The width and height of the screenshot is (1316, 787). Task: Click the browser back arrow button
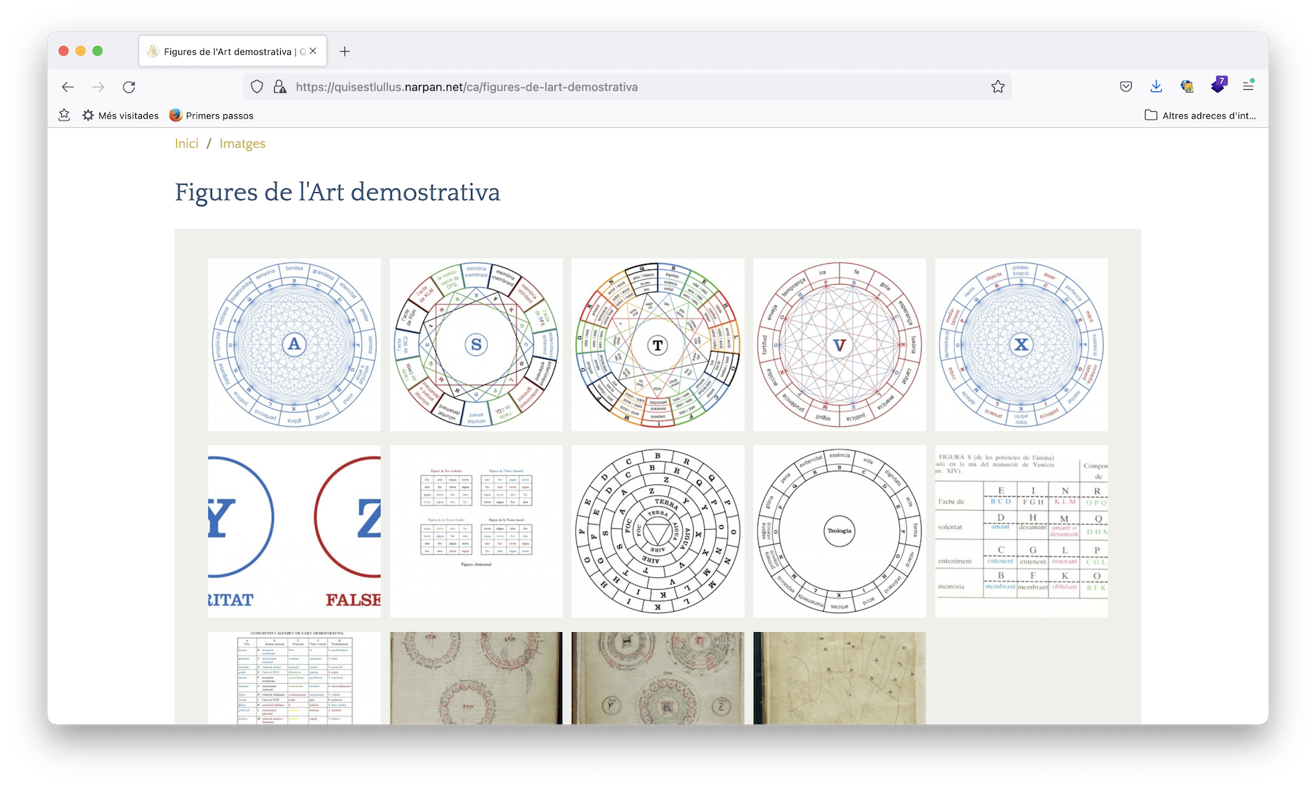pyautogui.click(x=68, y=87)
